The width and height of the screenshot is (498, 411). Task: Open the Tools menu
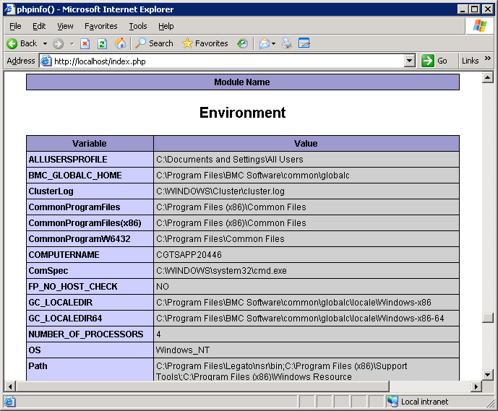pos(137,26)
